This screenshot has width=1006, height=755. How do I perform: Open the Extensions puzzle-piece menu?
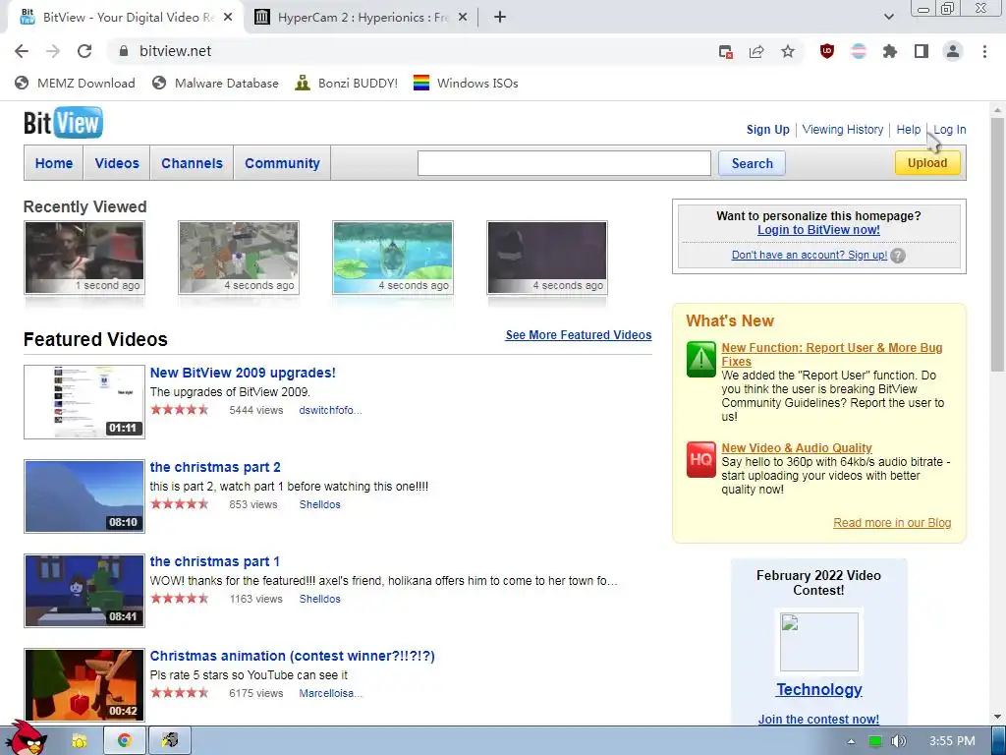[x=889, y=51]
